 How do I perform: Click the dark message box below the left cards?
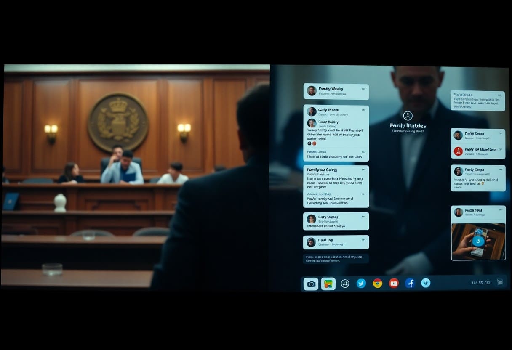point(336,258)
